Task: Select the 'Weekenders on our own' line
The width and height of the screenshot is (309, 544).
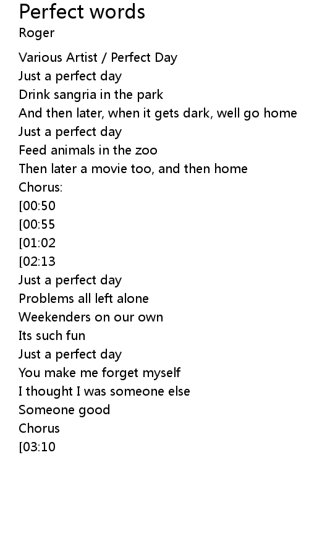Action: point(91,317)
